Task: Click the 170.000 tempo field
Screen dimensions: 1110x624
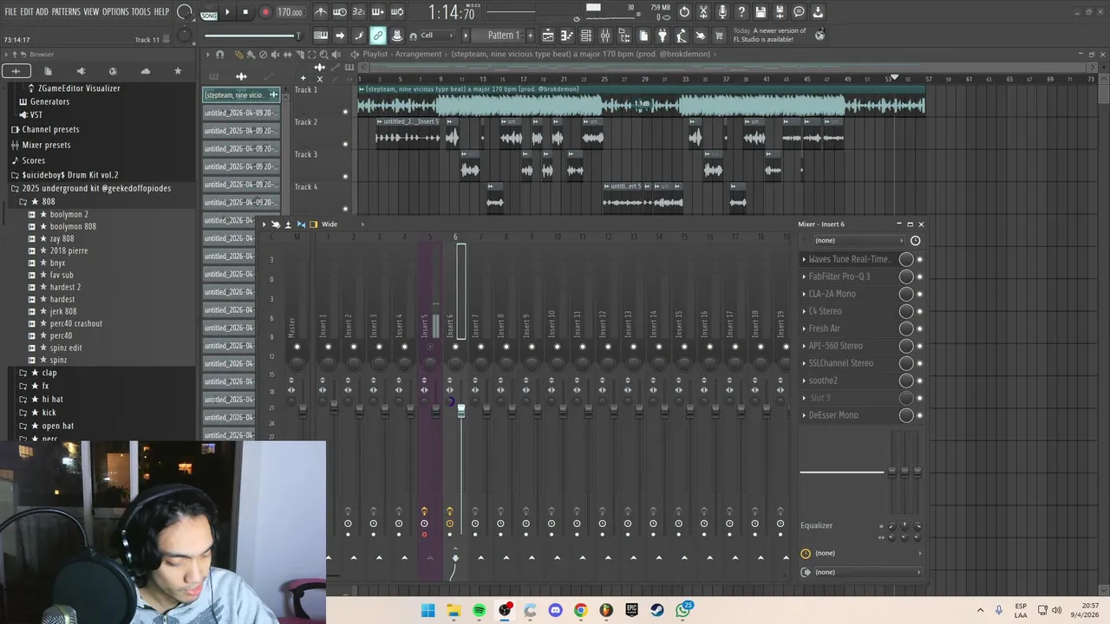Action: click(291, 12)
